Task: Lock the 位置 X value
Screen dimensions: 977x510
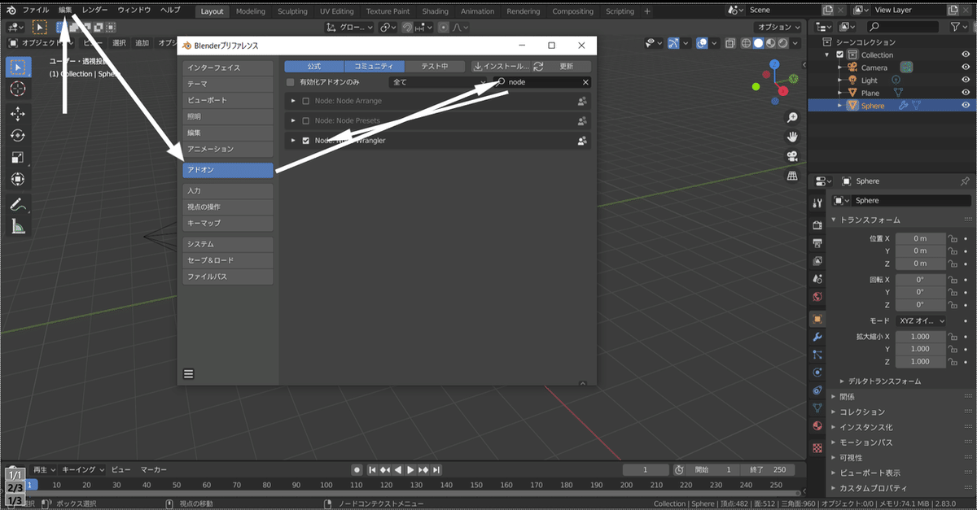Action: [952, 238]
